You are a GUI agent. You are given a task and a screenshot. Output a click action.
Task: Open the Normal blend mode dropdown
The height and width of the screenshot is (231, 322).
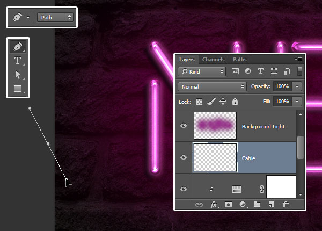(x=213, y=86)
